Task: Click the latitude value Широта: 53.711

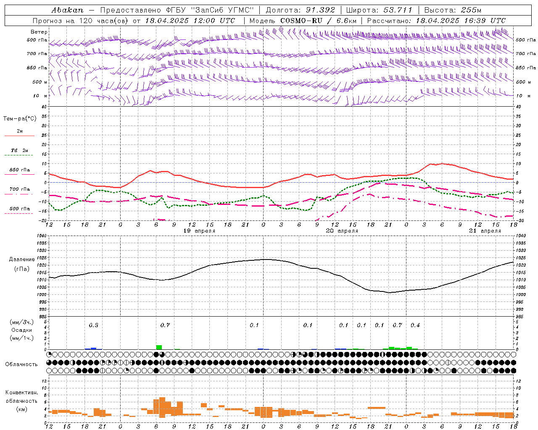Action: tap(379, 10)
